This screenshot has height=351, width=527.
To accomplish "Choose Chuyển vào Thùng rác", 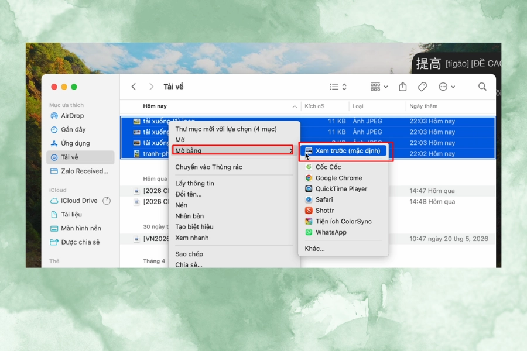I will click(234, 167).
